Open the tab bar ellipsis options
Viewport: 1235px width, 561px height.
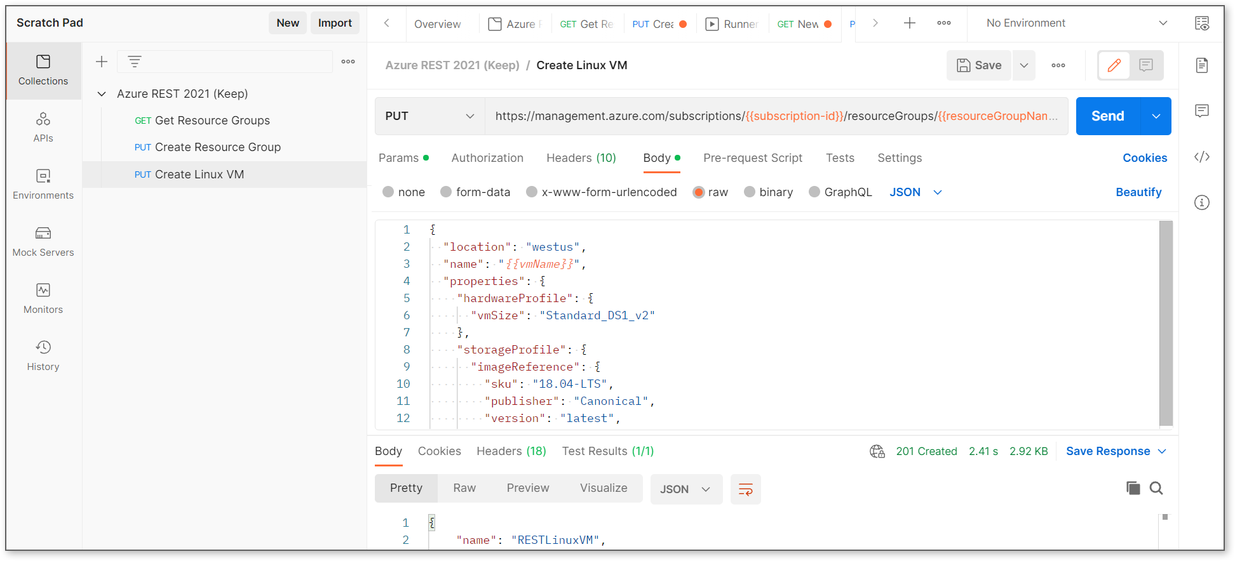[x=944, y=23]
